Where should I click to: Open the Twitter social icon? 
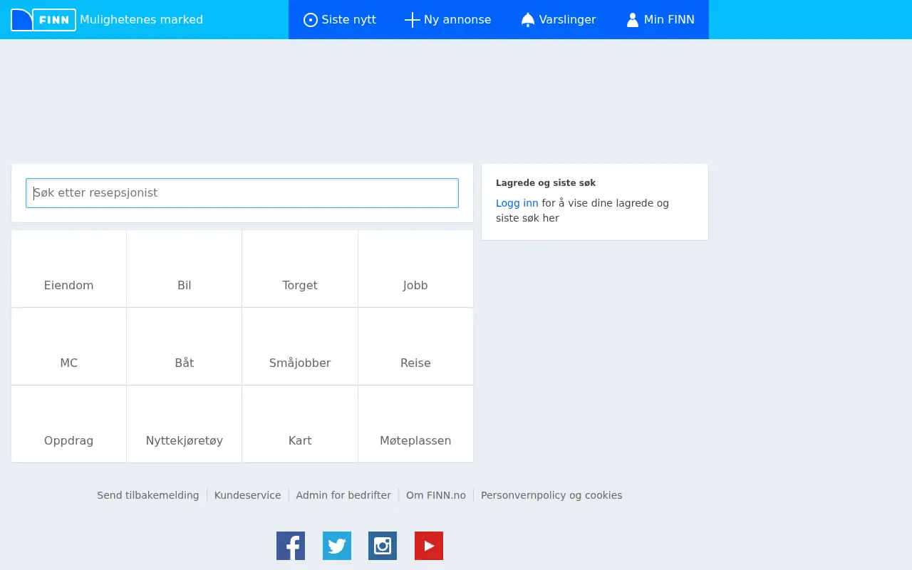pos(337,546)
